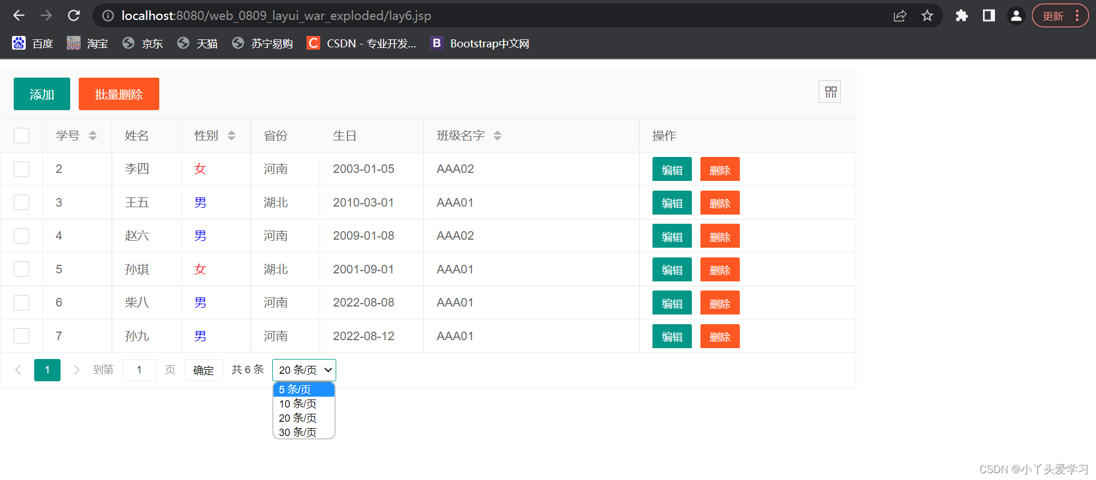Screen dimensions: 1096x480
Task: Open the browser extensions puzzle icon
Action: tap(961, 16)
